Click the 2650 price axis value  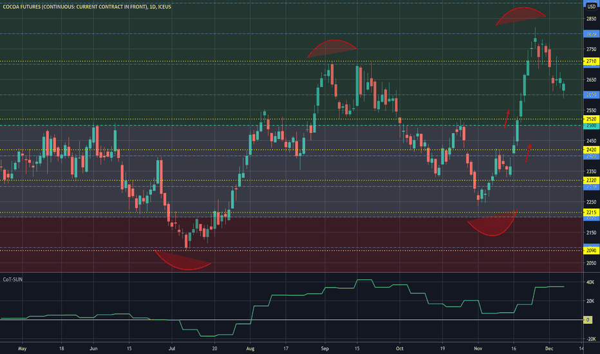pos(591,80)
